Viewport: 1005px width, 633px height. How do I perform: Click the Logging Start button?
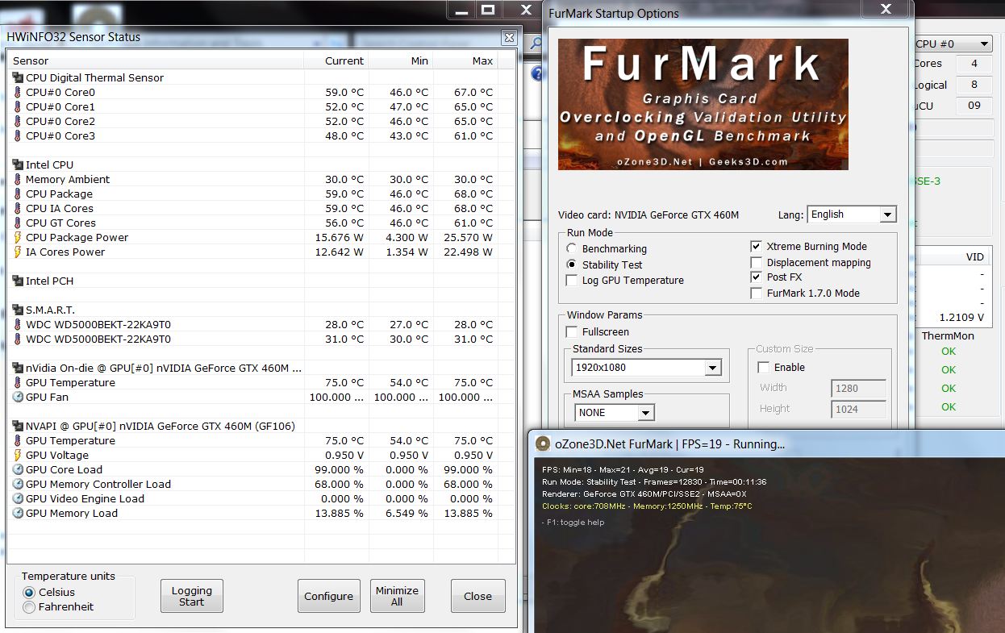192,596
